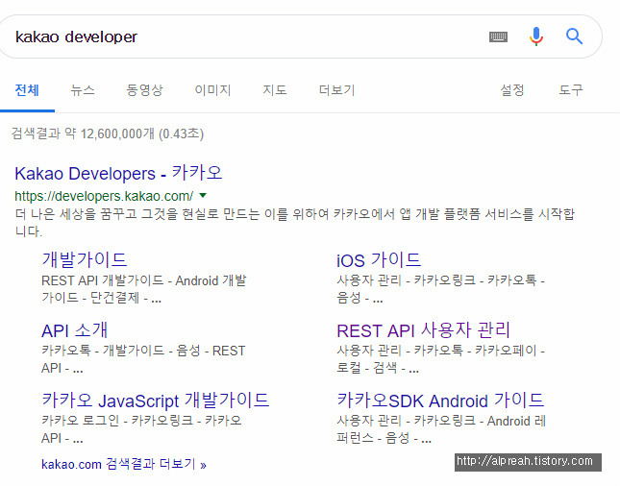Start voice search with microphone icon
This screenshot has width=620, height=486.
pyautogui.click(x=536, y=36)
